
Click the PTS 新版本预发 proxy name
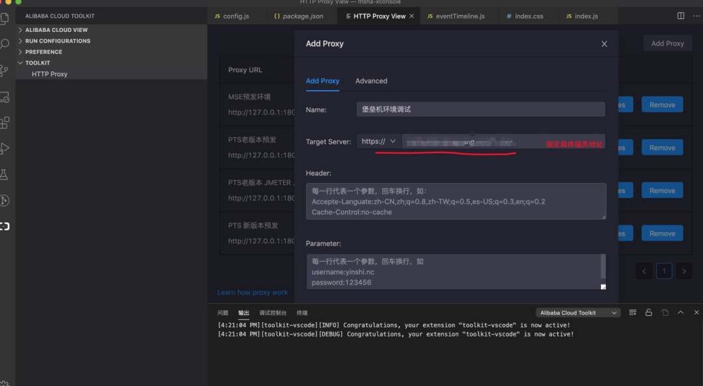(x=253, y=225)
